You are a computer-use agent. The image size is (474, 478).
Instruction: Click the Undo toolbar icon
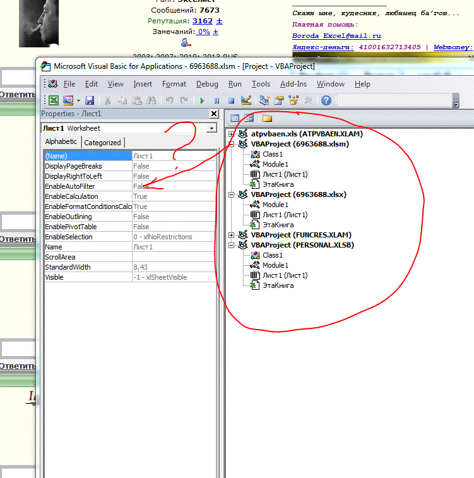[169, 100]
